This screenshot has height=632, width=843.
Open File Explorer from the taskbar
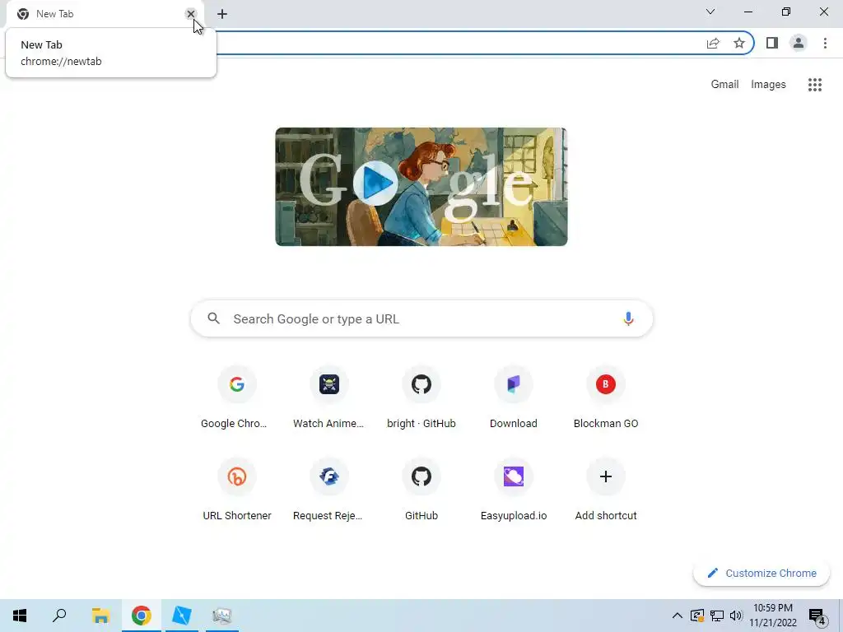[x=100, y=616]
